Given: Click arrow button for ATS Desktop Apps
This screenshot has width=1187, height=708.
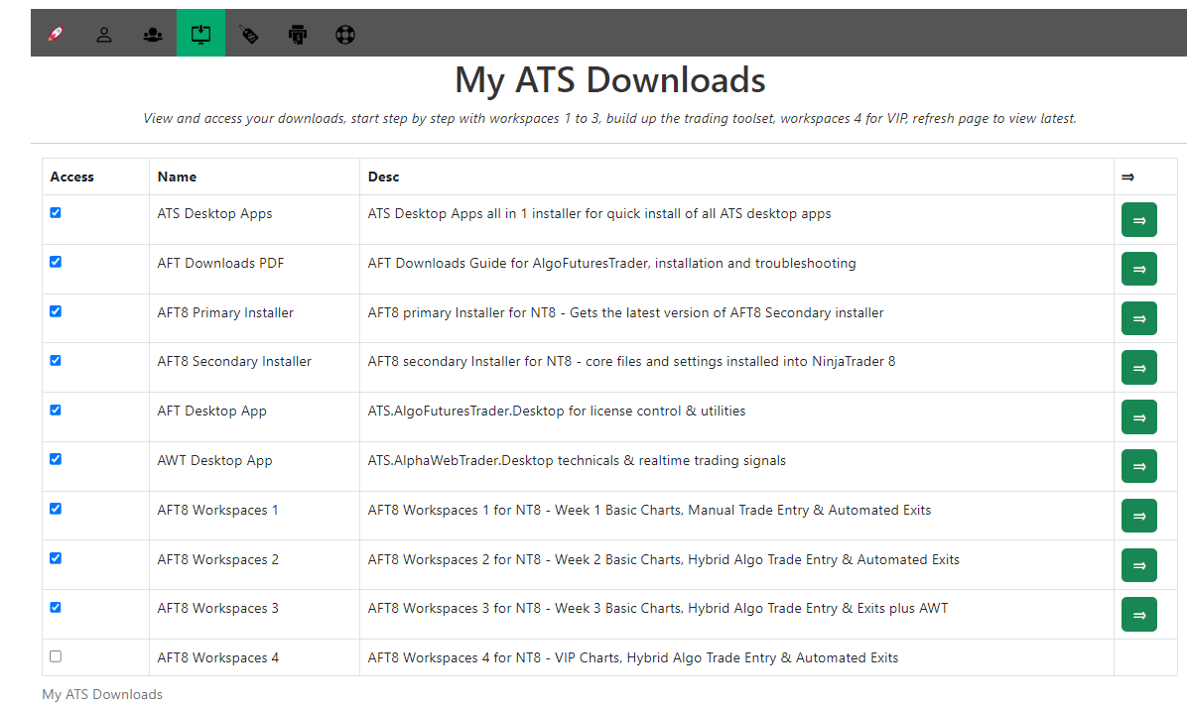Looking at the screenshot, I should (1138, 220).
